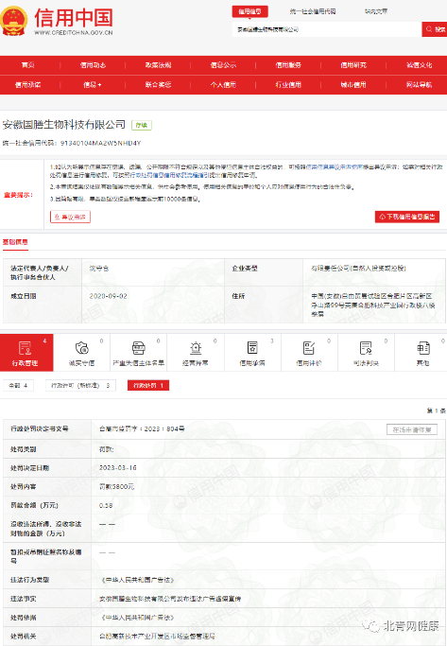Open the 信易+ navigation item
Image resolution: width=447 pixels, height=646 pixels.
pos(93,85)
